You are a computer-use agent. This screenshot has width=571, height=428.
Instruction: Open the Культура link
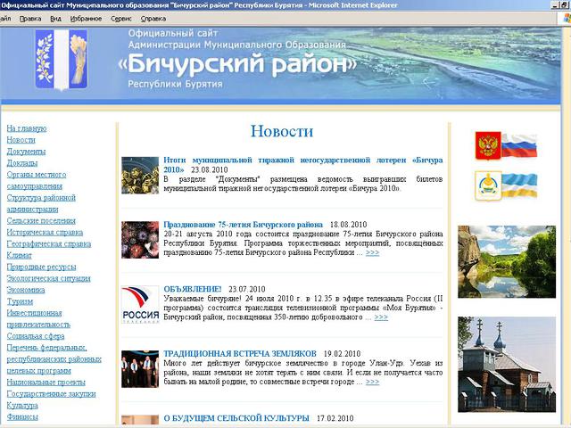[x=22, y=405]
